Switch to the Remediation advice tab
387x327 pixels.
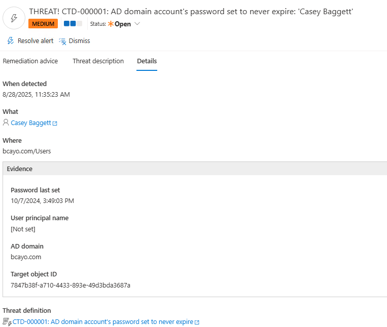(x=30, y=61)
